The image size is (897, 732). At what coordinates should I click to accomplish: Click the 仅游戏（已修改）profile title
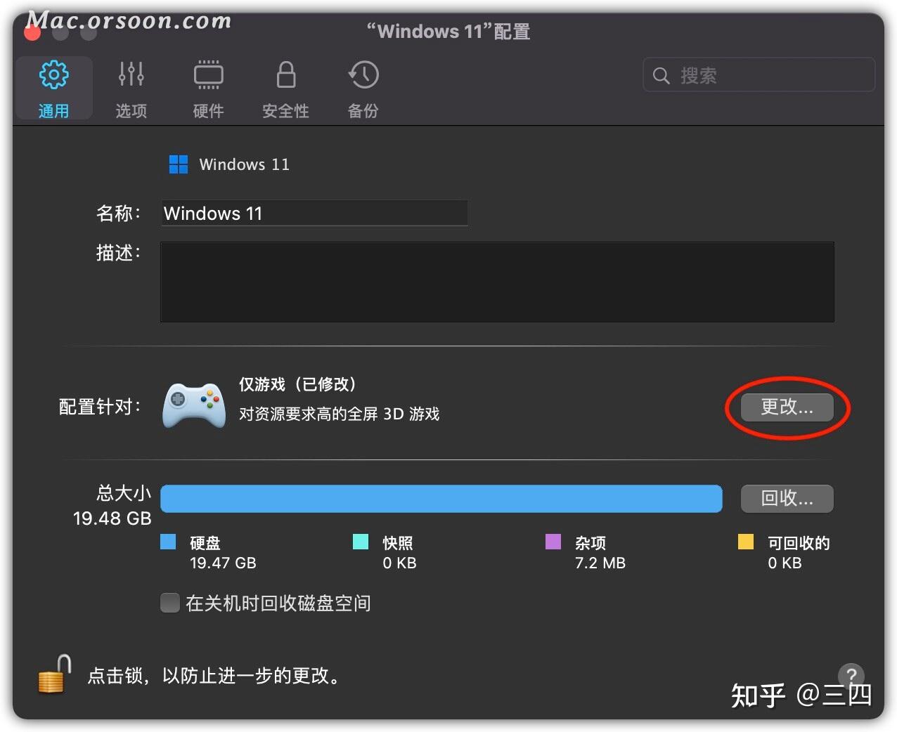pos(297,384)
